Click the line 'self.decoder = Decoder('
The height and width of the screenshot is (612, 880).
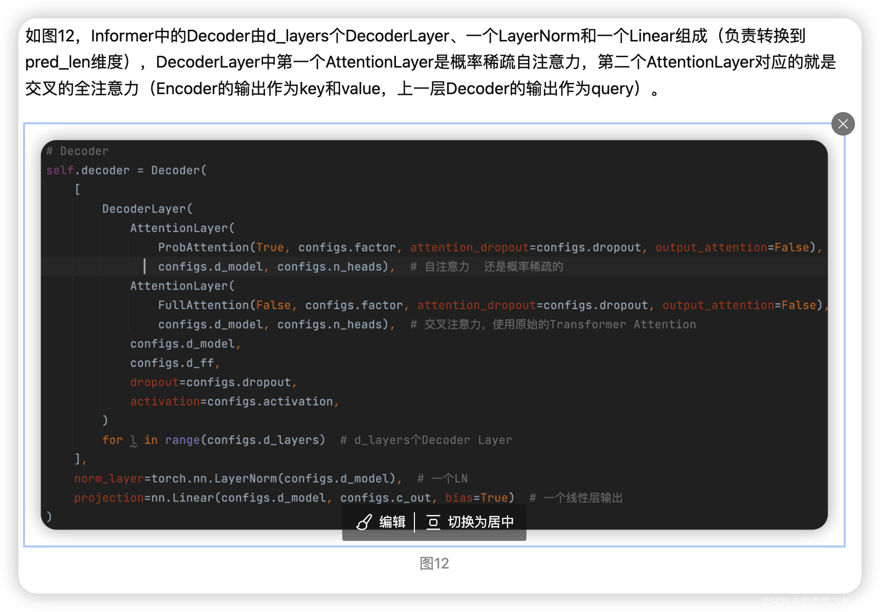pos(126,170)
